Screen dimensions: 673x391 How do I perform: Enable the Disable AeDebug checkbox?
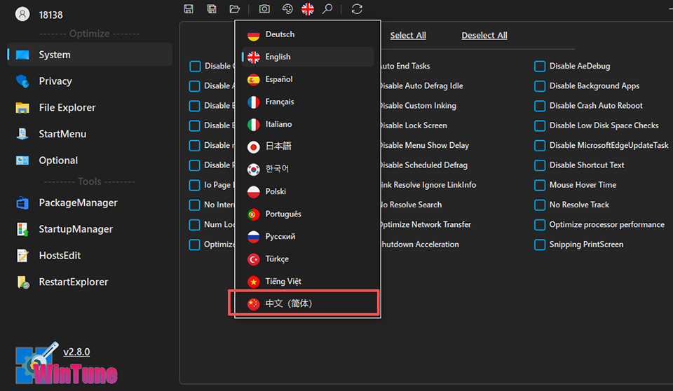[540, 67]
